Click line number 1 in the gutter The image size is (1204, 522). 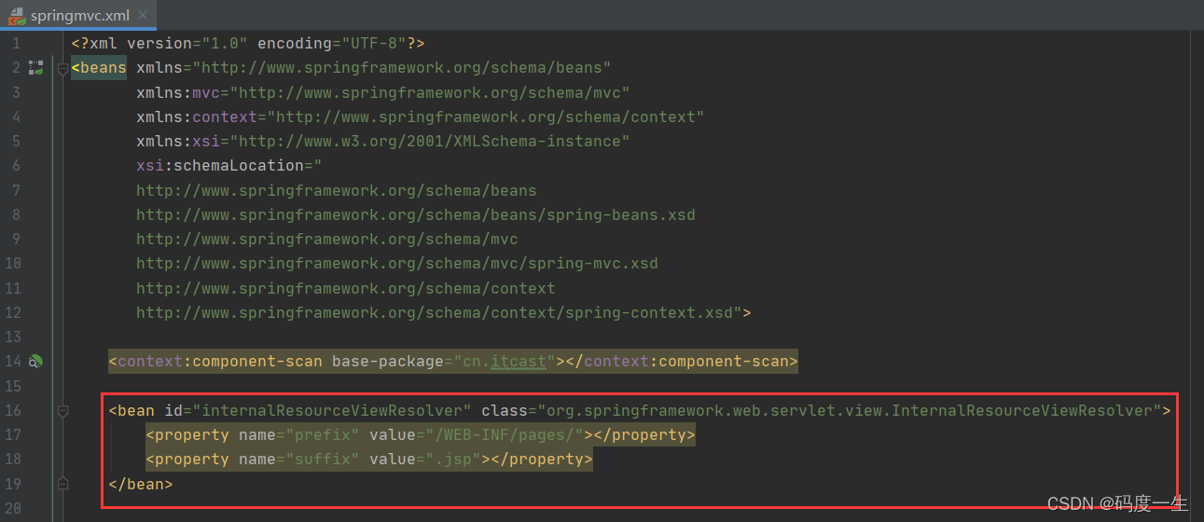point(15,44)
